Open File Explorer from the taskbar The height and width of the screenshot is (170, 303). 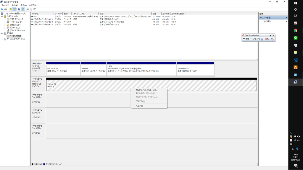click(296, 53)
